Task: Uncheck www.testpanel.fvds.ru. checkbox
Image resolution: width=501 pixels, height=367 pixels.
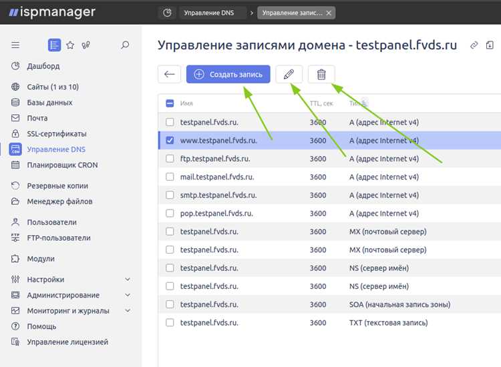Action: (x=170, y=140)
